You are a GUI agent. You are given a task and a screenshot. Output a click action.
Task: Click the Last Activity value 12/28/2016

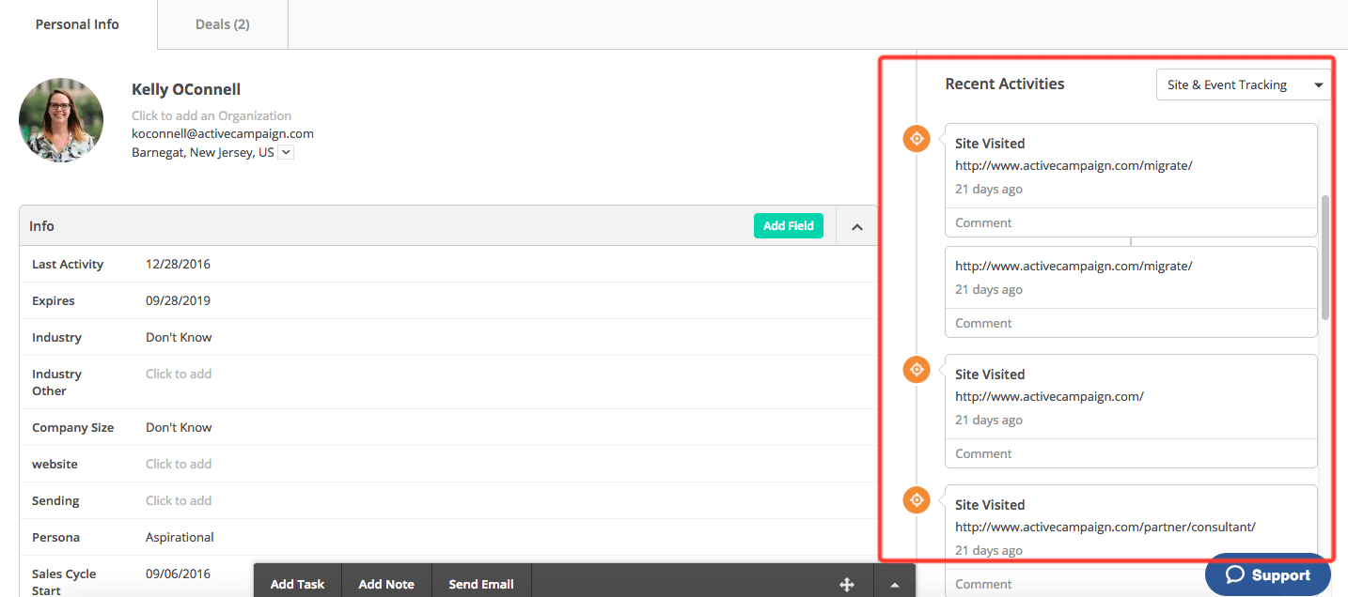tap(179, 264)
